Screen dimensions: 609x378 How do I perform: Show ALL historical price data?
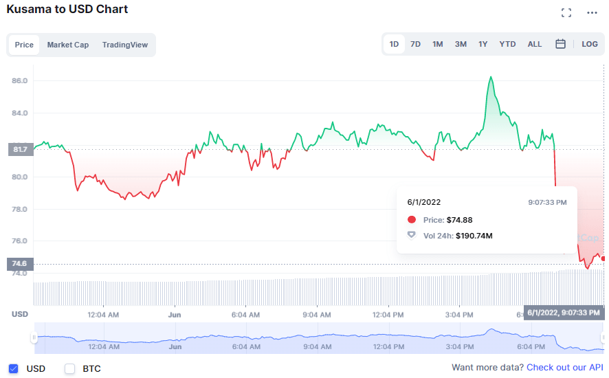pyautogui.click(x=535, y=44)
